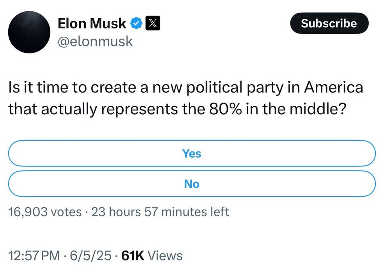Viewport: 384px width, 273px height.
Task: Select the second line of the tweet
Action: point(177,109)
